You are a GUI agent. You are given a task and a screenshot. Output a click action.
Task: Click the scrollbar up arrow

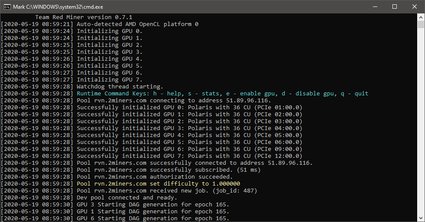(421, 17)
